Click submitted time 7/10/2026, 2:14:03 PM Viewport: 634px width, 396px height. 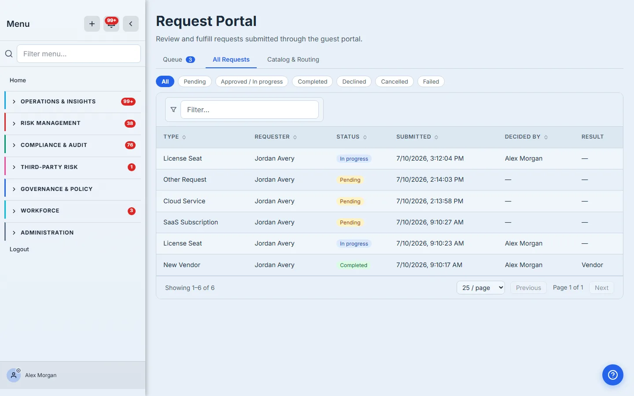click(x=430, y=180)
